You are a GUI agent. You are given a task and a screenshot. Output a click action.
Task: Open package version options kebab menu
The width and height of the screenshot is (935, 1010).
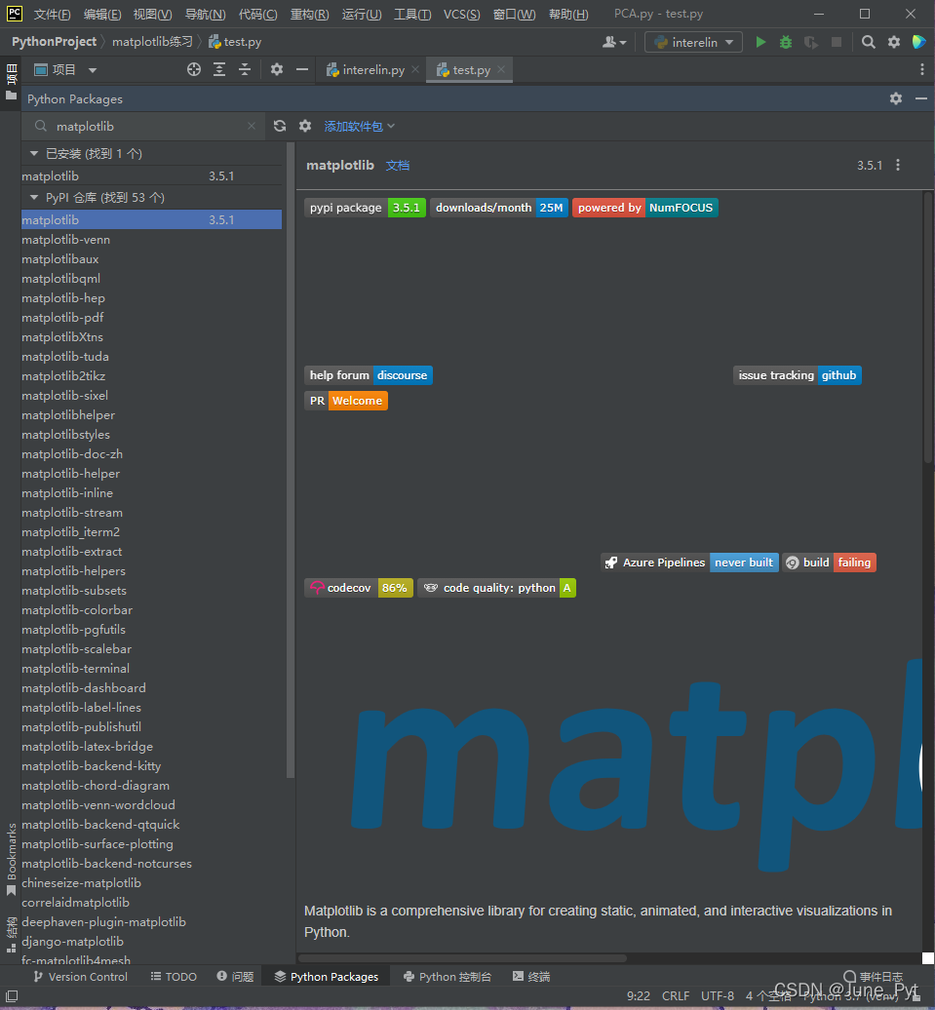(898, 165)
